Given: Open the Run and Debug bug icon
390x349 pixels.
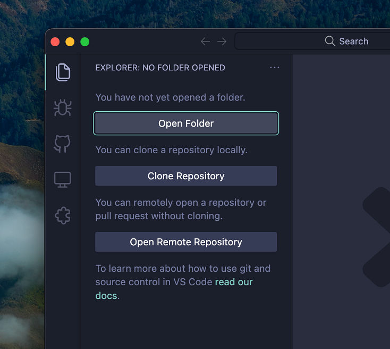Looking at the screenshot, I should click(x=63, y=108).
